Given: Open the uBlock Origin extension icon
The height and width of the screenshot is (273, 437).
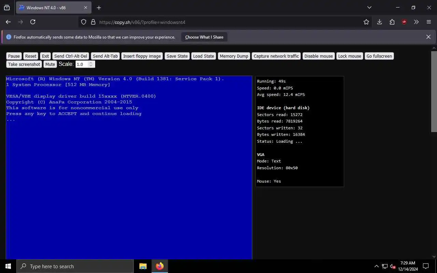Looking at the screenshot, I should (404, 22).
